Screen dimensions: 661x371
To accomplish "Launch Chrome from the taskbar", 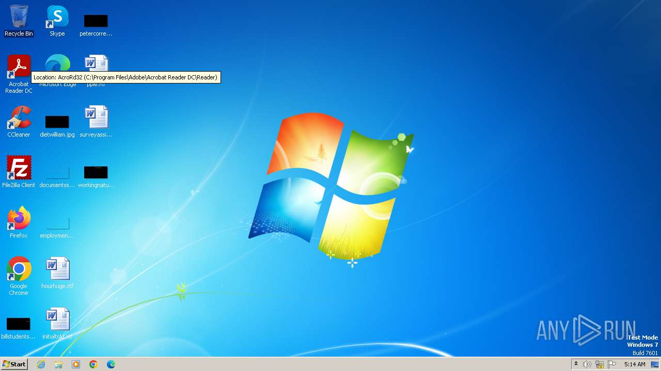I will [93, 364].
